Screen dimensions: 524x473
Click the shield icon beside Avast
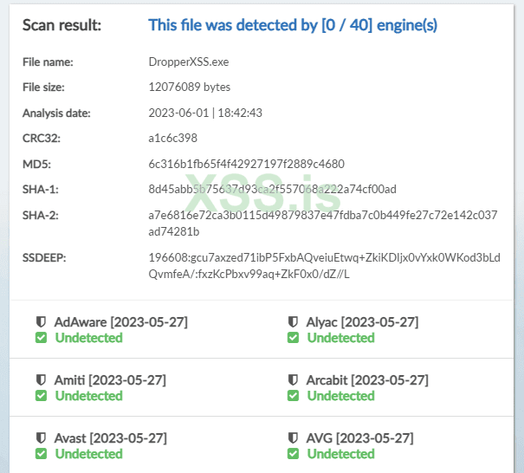coord(41,438)
